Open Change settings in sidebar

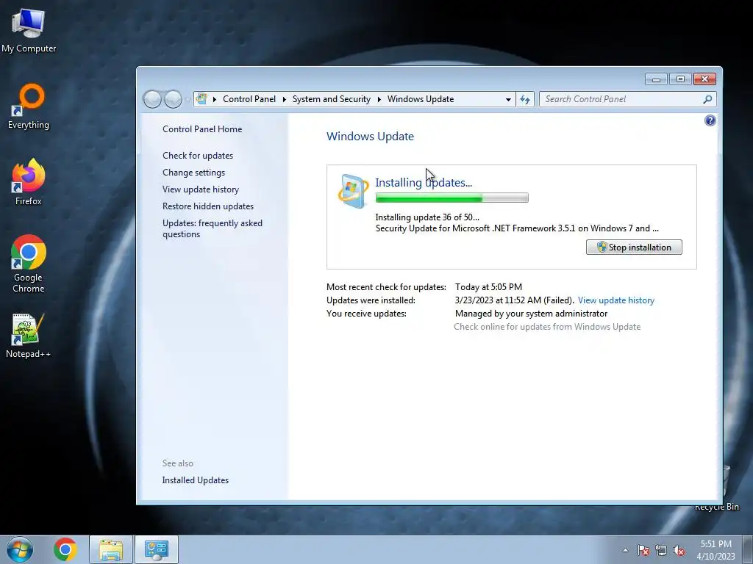(193, 172)
